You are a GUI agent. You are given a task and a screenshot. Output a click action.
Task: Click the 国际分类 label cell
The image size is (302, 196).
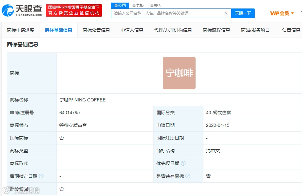tap(178, 113)
